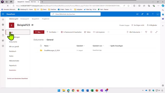Add this page to browser favorites star

pos(128,6)
